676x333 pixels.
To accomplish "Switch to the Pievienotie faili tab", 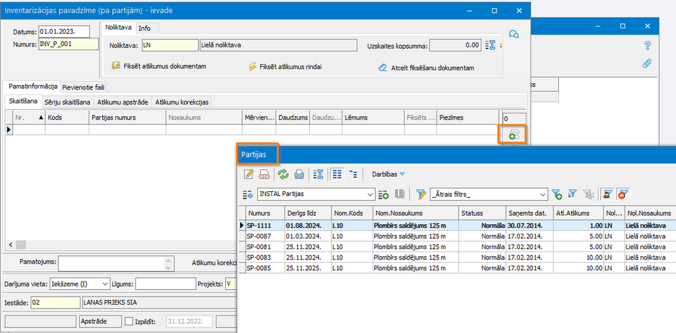I will click(84, 87).
